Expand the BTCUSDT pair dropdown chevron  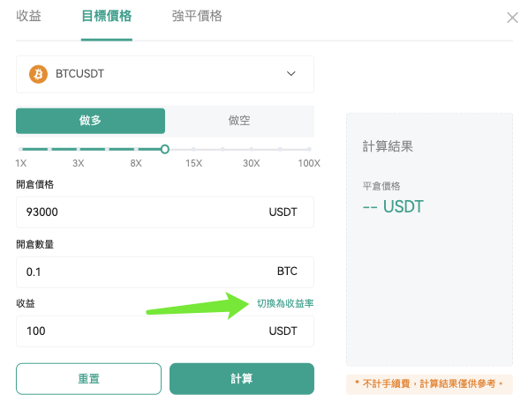(x=291, y=73)
